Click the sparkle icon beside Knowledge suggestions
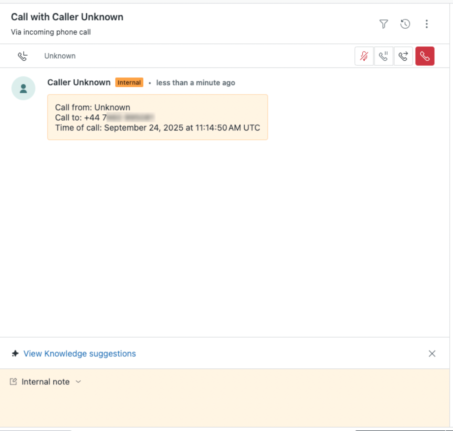 click(x=15, y=354)
